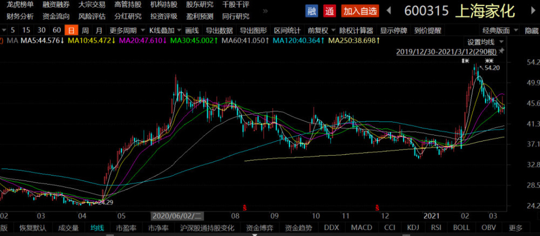Viewport: 540px width, 236px height.
Task: Open the 资金流向 tab
Action: click(56, 16)
